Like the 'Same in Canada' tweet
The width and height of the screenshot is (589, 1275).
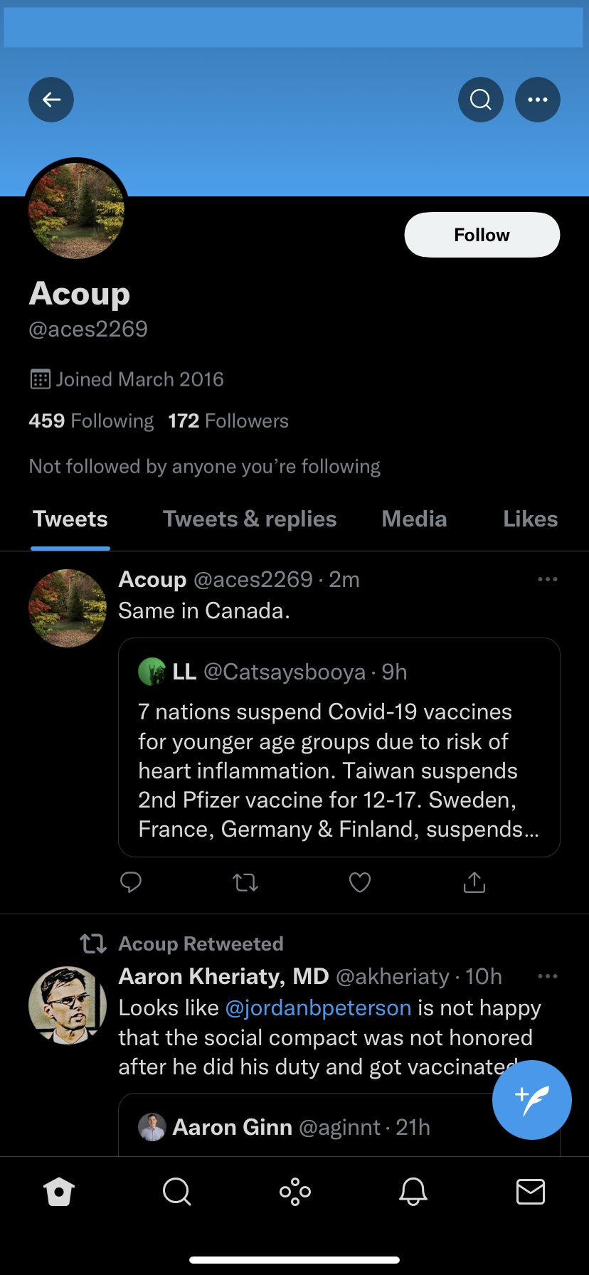coord(360,883)
